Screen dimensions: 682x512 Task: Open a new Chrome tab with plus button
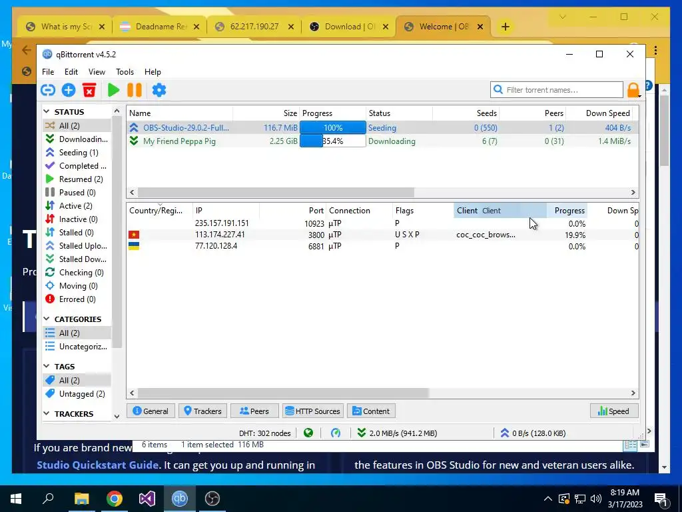coord(505,27)
